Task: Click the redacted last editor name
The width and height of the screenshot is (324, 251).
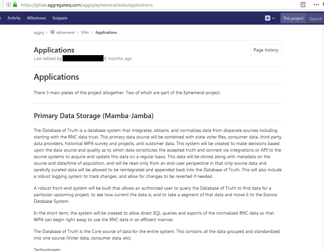Action: tap(83, 58)
